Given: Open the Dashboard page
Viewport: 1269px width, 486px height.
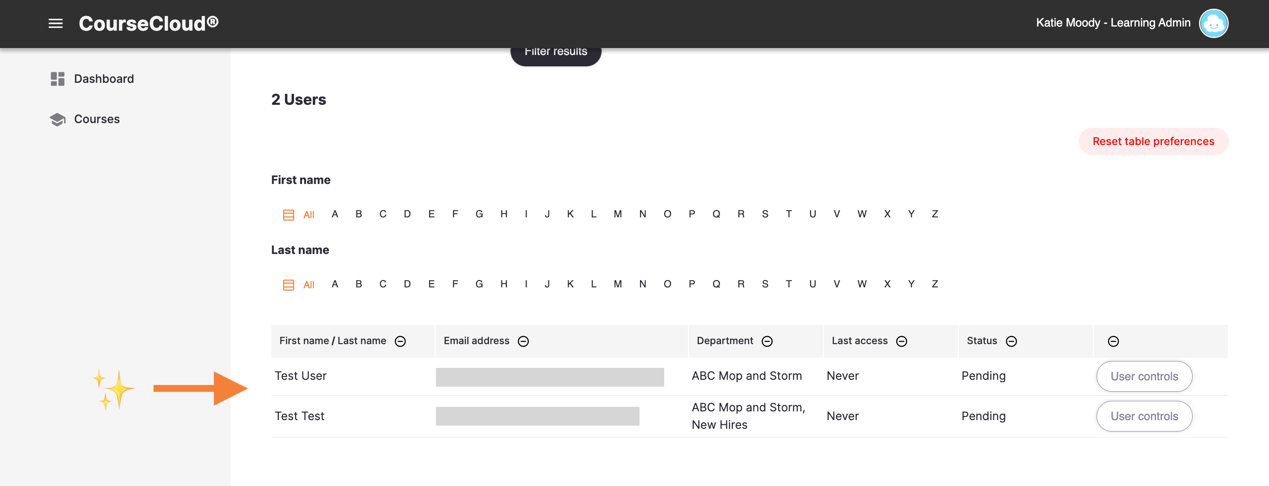Looking at the screenshot, I should point(104,79).
